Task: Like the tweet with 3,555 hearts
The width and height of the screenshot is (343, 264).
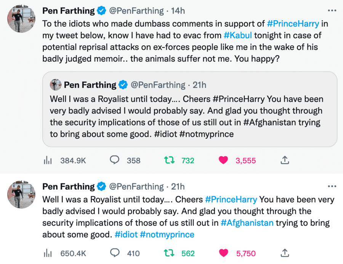Action: 223,161
